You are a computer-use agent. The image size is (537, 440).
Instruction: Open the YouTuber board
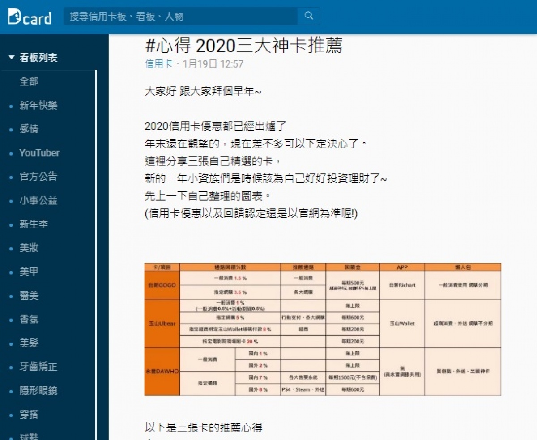click(x=39, y=152)
